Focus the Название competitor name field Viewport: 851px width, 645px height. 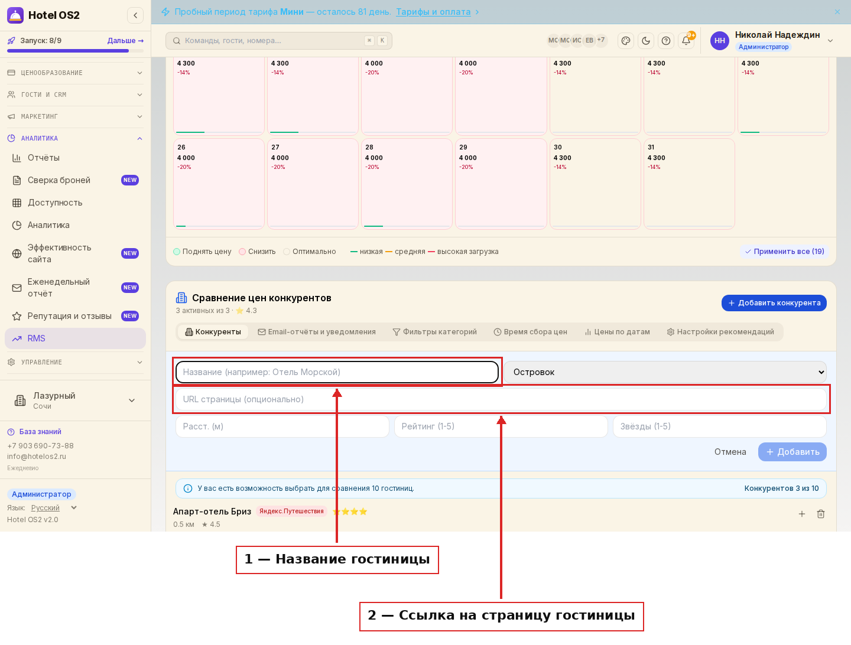click(x=337, y=372)
